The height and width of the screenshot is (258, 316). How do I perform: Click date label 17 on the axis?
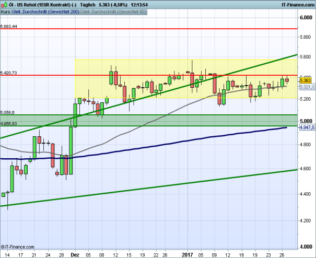20,255
